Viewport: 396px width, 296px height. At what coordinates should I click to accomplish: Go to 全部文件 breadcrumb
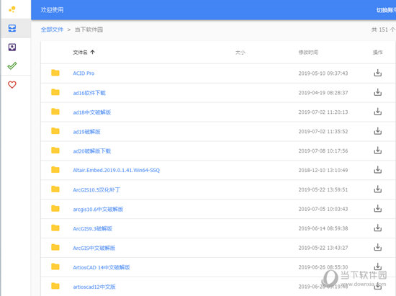52,30
